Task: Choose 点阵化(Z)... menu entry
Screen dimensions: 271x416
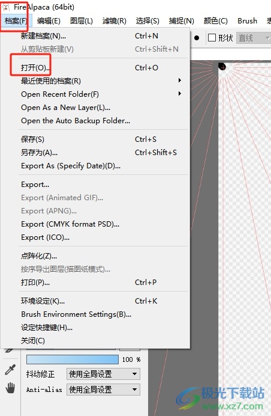Action: click(x=95, y=255)
